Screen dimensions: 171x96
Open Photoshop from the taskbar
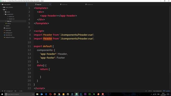tap(81, 94)
